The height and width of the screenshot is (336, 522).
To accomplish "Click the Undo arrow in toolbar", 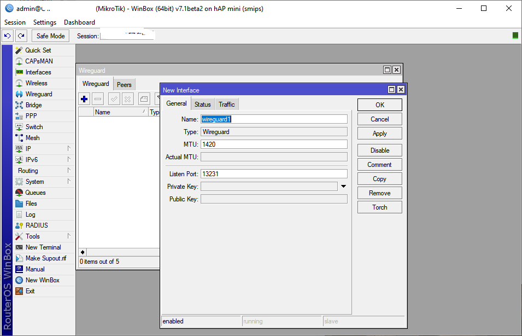I will click(8, 36).
